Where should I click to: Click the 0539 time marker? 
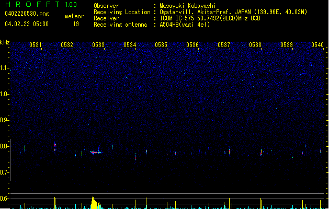click(x=287, y=45)
